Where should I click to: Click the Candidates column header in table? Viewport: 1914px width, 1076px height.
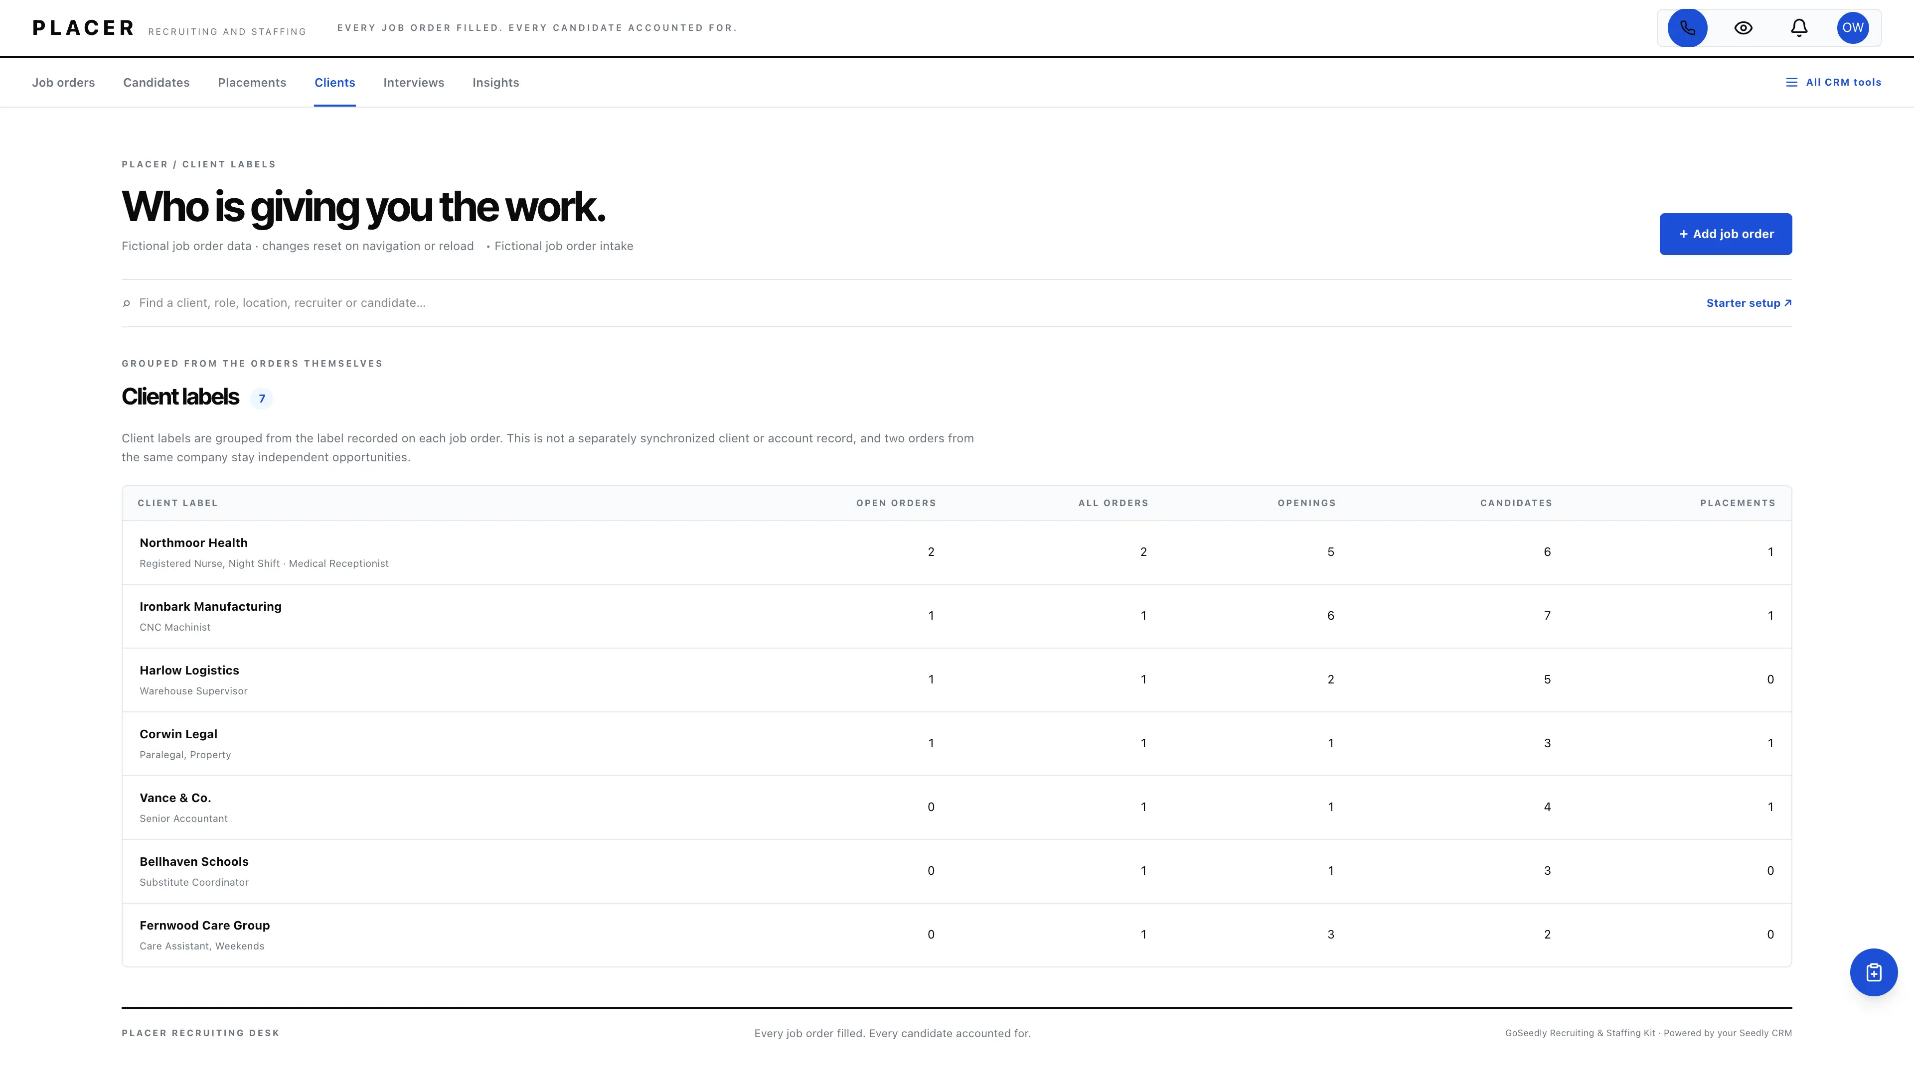pyautogui.click(x=1516, y=503)
